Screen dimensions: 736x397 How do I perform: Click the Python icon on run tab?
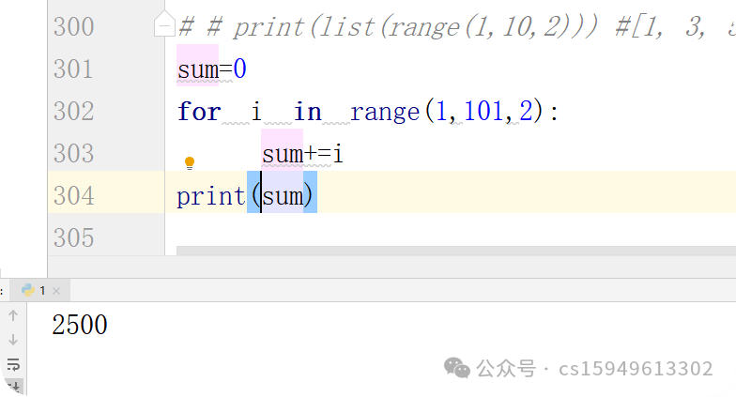click(x=28, y=290)
